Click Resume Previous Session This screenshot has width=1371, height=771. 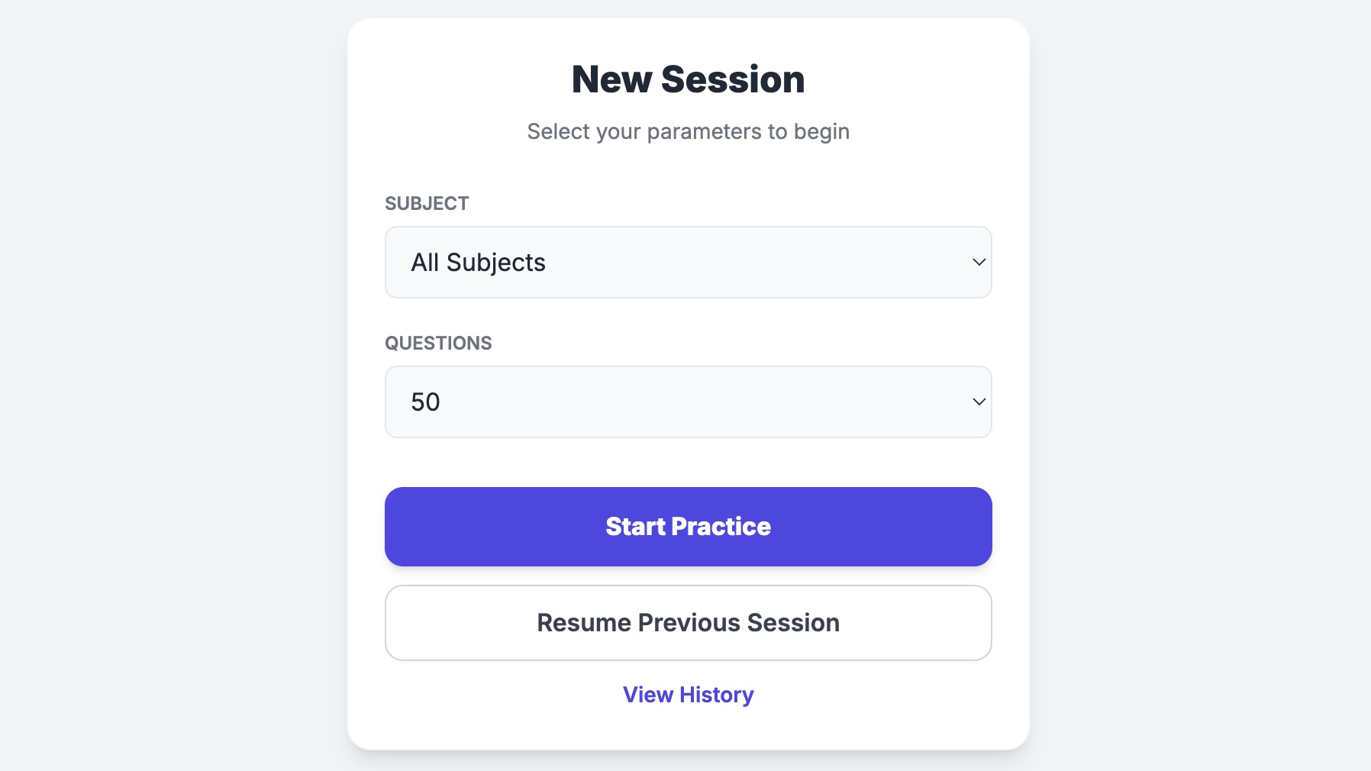(688, 623)
